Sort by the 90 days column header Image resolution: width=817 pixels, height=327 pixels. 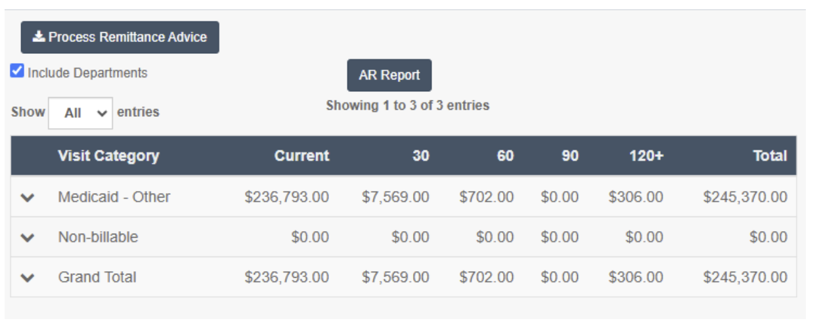pyautogui.click(x=570, y=156)
